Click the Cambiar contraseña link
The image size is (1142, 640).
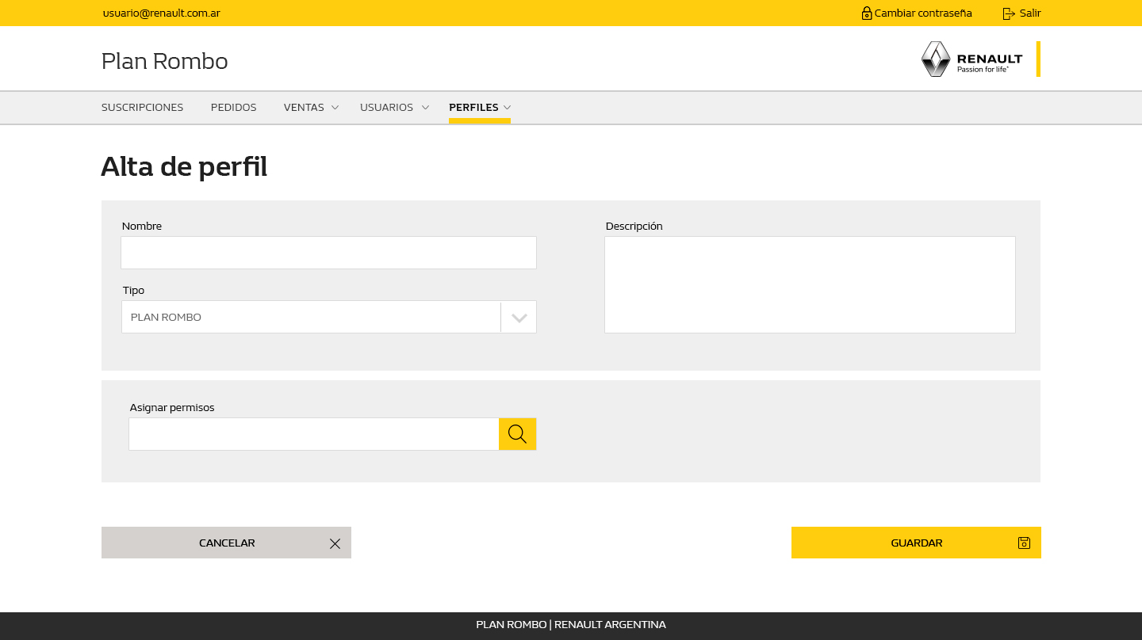[922, 13]
